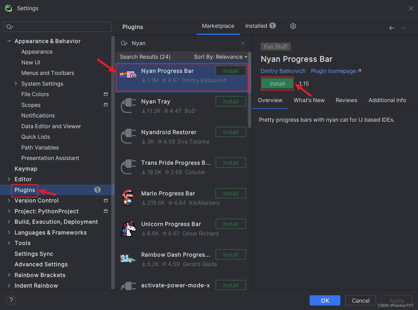This screenshot has height=310, width=418.
Task: Select Appearance settings page
Action: coord(37,52)
